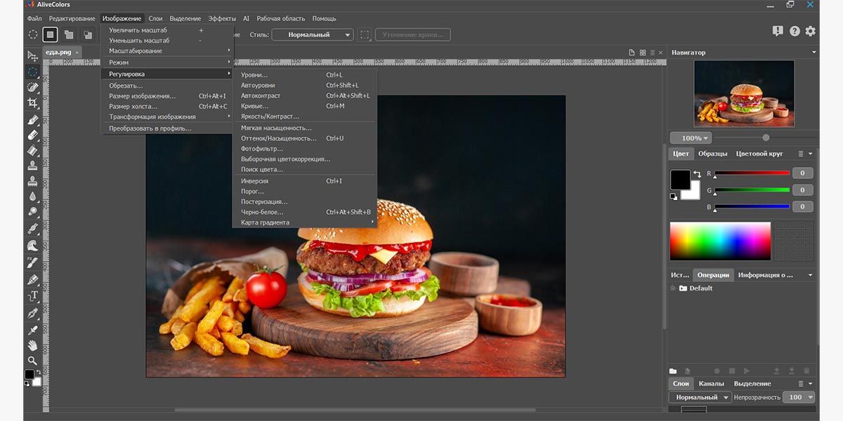This screenshot has width=843, height=421.
Task: Choose Размер изображения... menu entry
Action: pyautogui.click(x=167, y=96)
